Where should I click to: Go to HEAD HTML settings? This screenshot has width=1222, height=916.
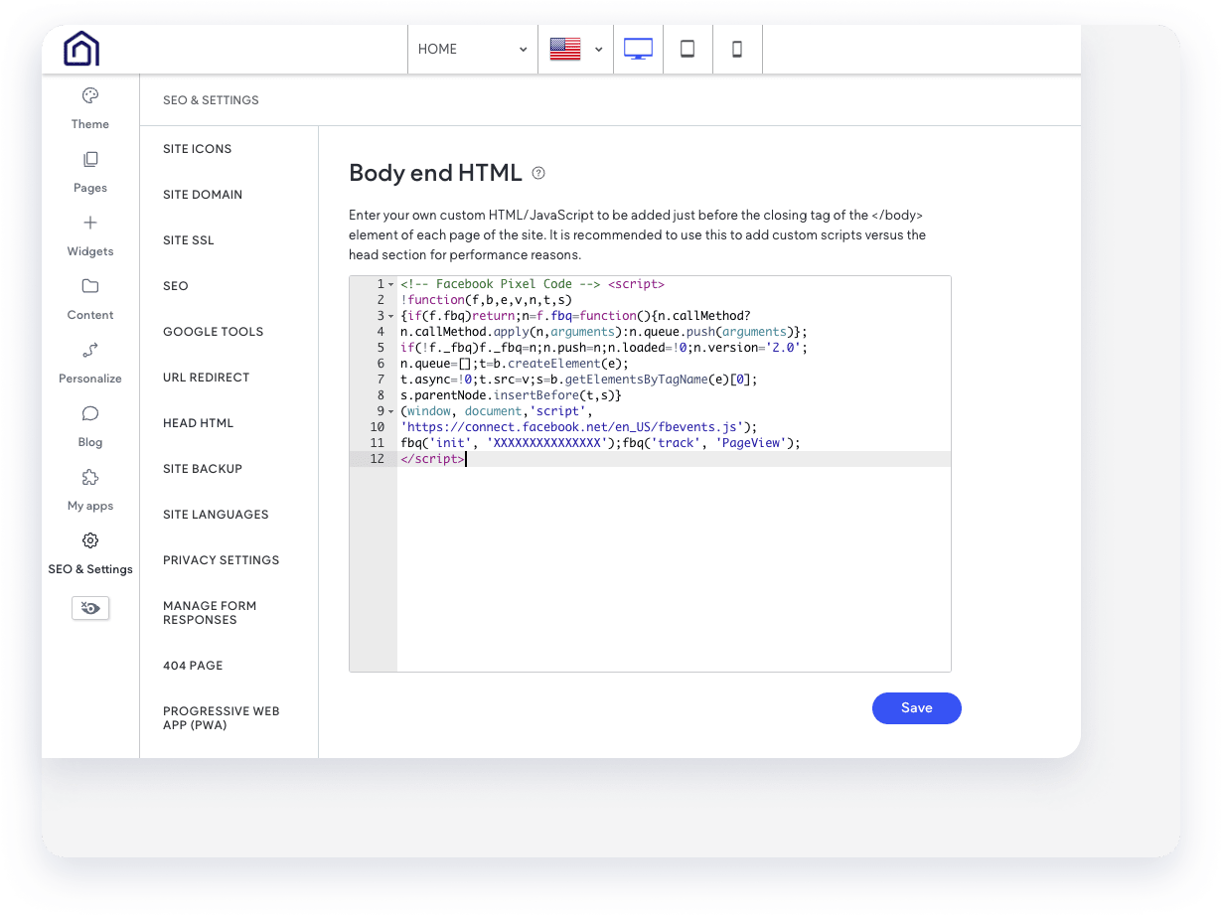(199, 423)
